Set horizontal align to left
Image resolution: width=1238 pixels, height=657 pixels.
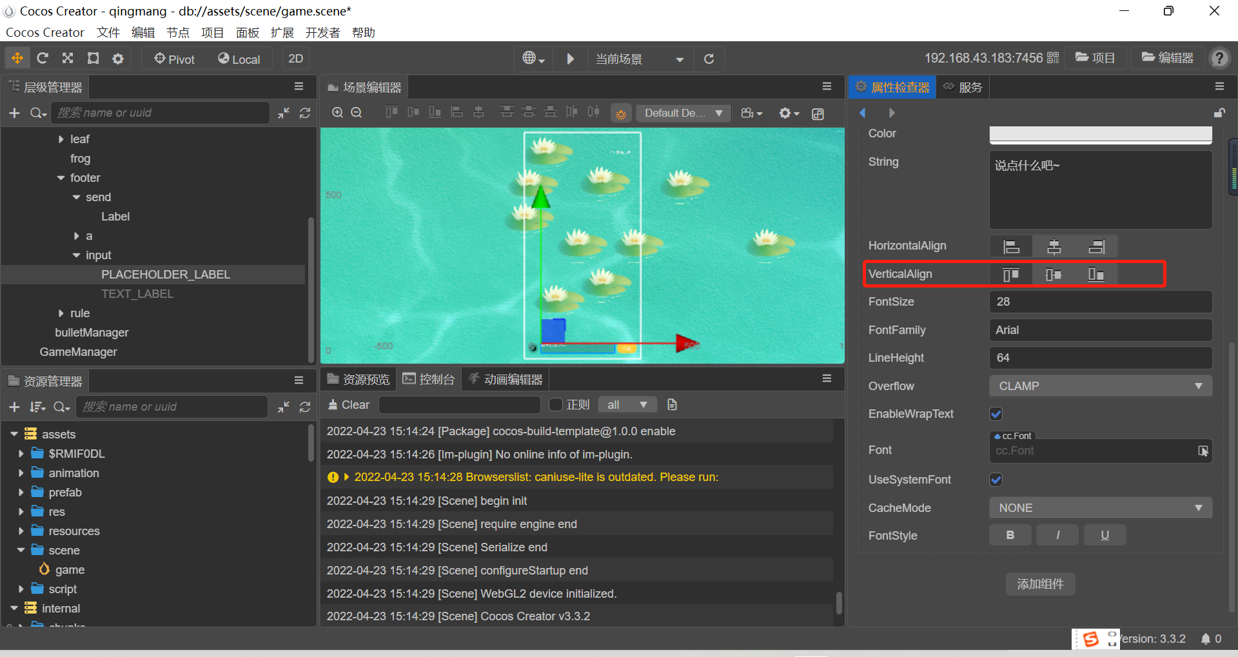[1011, 246]
